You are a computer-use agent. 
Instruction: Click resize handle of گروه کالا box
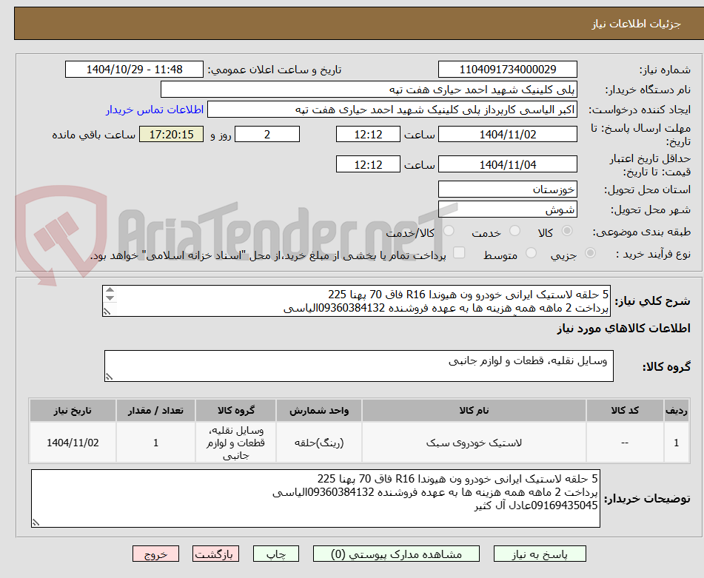(x=109, y=377)
